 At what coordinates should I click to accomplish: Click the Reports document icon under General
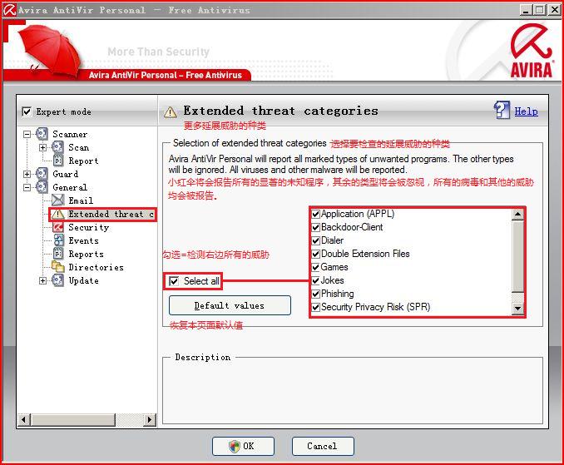pos(58,254)
